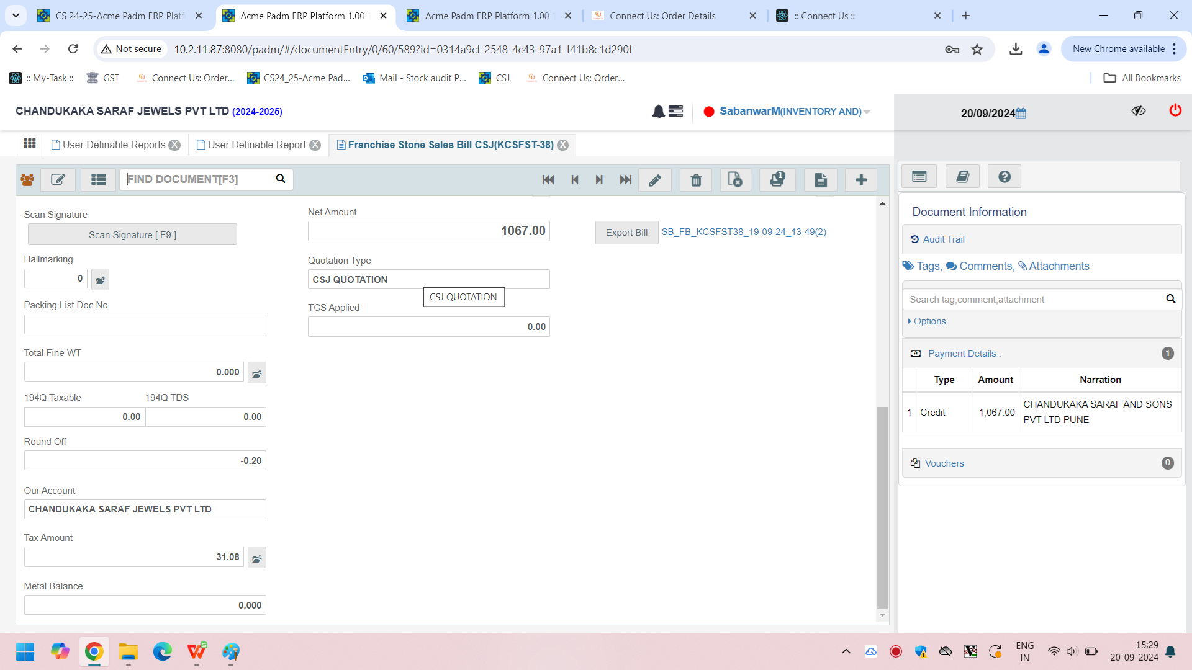The height and width of the screenshot is (670, 1192).
Task: Click the Scan Signature [F9] button
Action: 132,234
